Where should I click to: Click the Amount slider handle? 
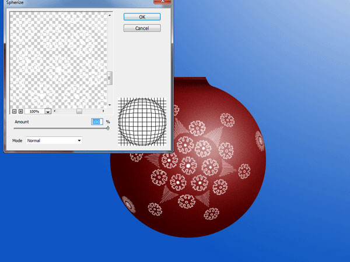[x=108, y=128]
